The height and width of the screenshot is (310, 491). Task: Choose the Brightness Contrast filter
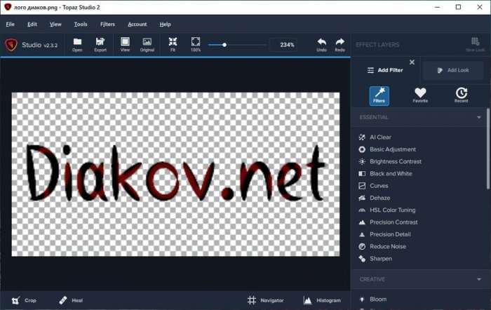pyautogui.click(x=395, y=161)
